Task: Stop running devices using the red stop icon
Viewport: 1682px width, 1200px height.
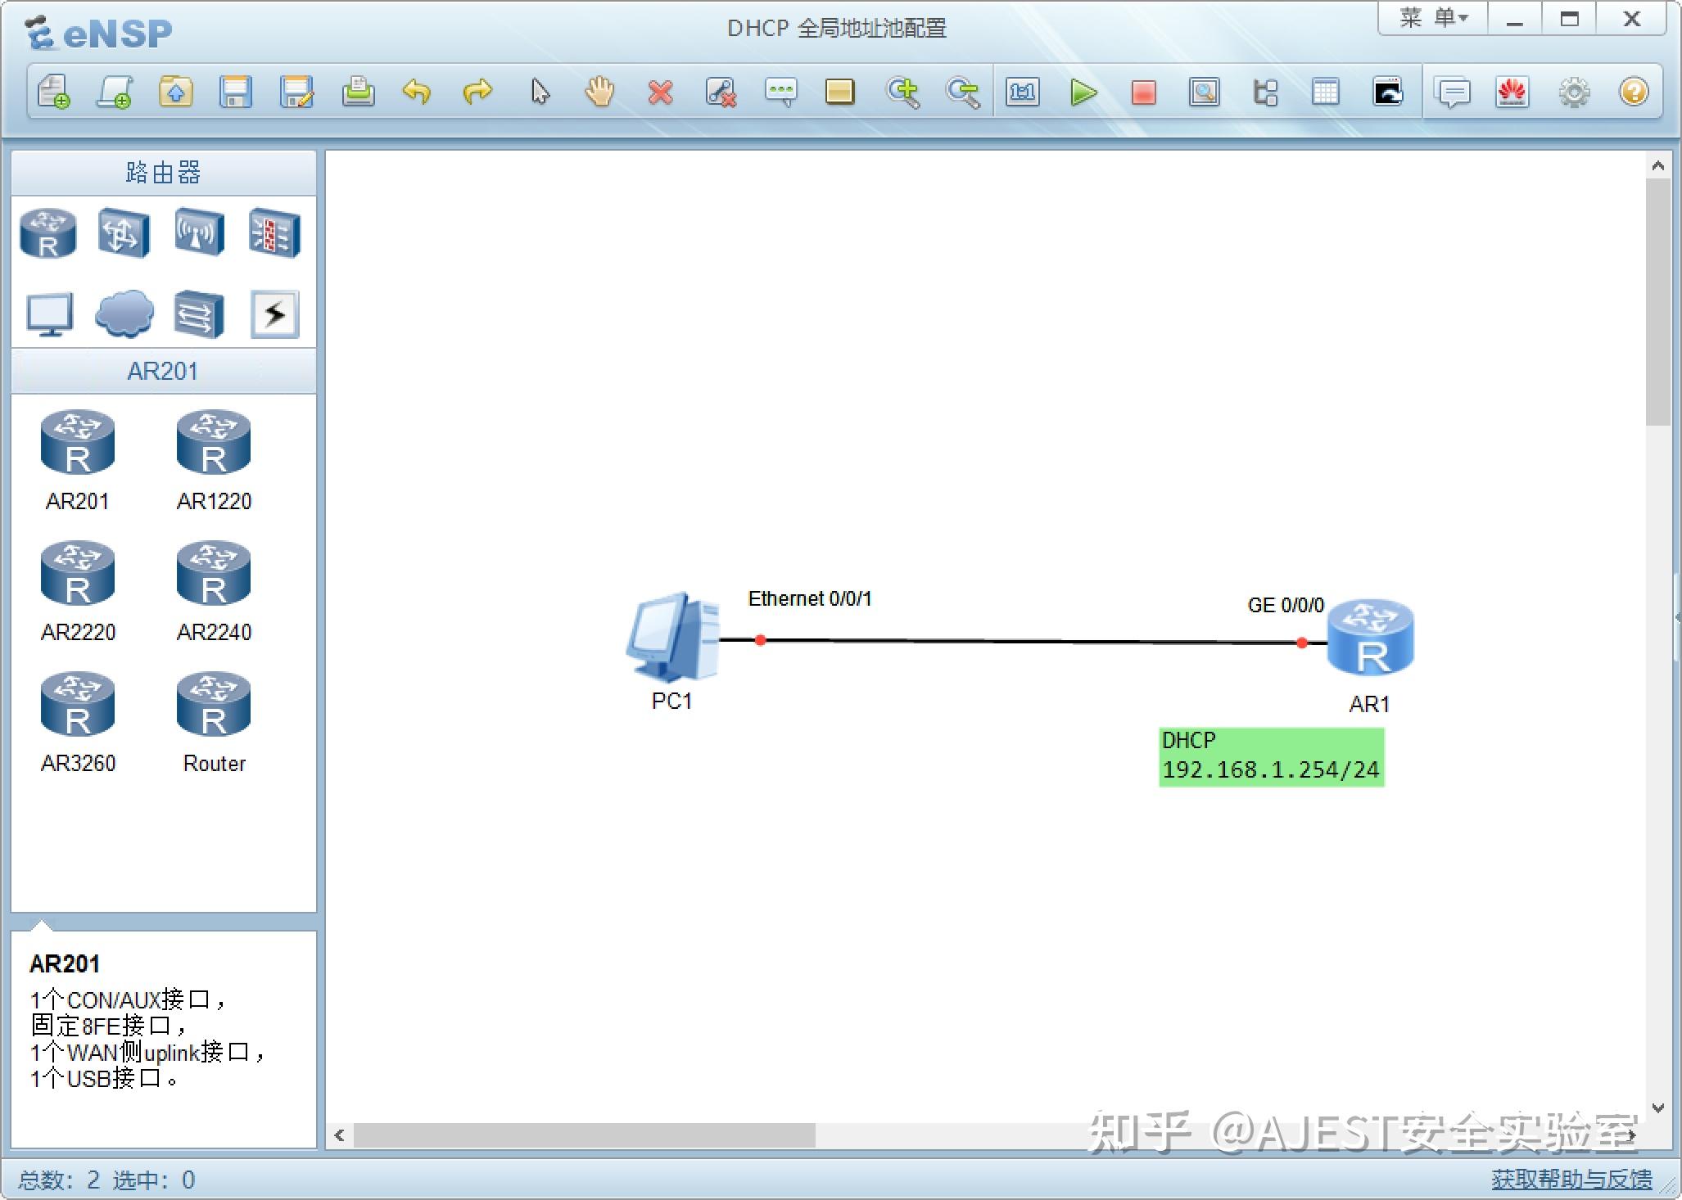Action: (x=1143, y=92)
